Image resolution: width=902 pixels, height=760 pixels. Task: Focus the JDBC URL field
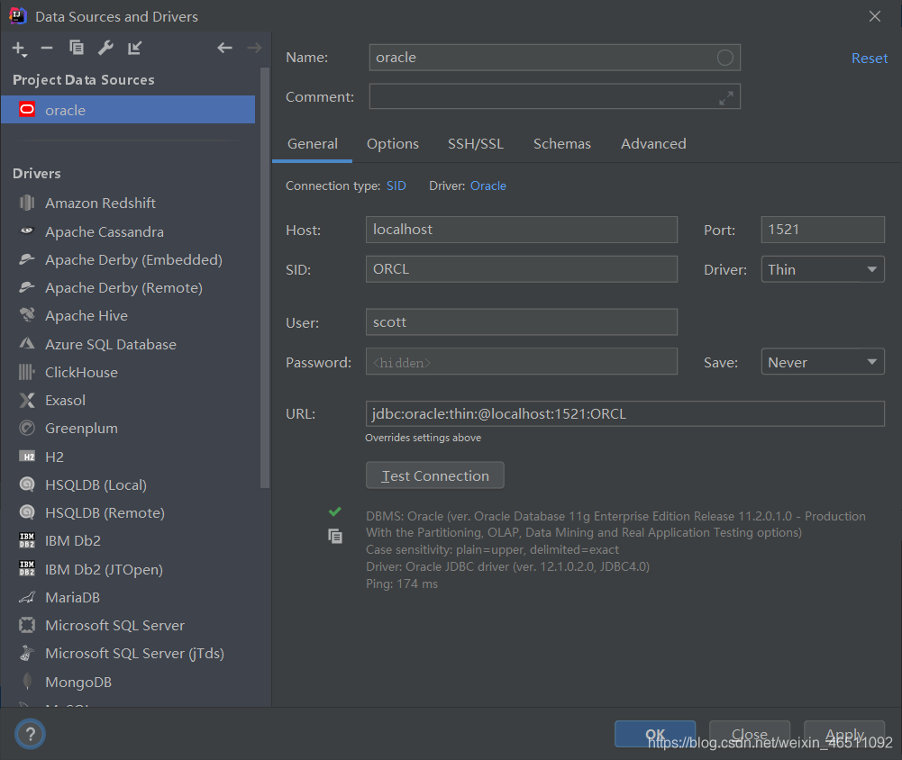(624, 414)
